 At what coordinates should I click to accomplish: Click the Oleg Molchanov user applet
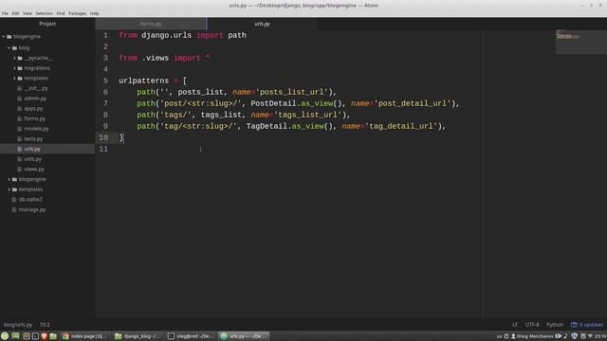[x=532, y=336]
